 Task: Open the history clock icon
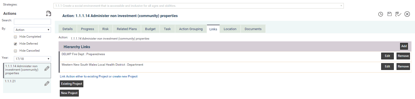pos(381,14)
